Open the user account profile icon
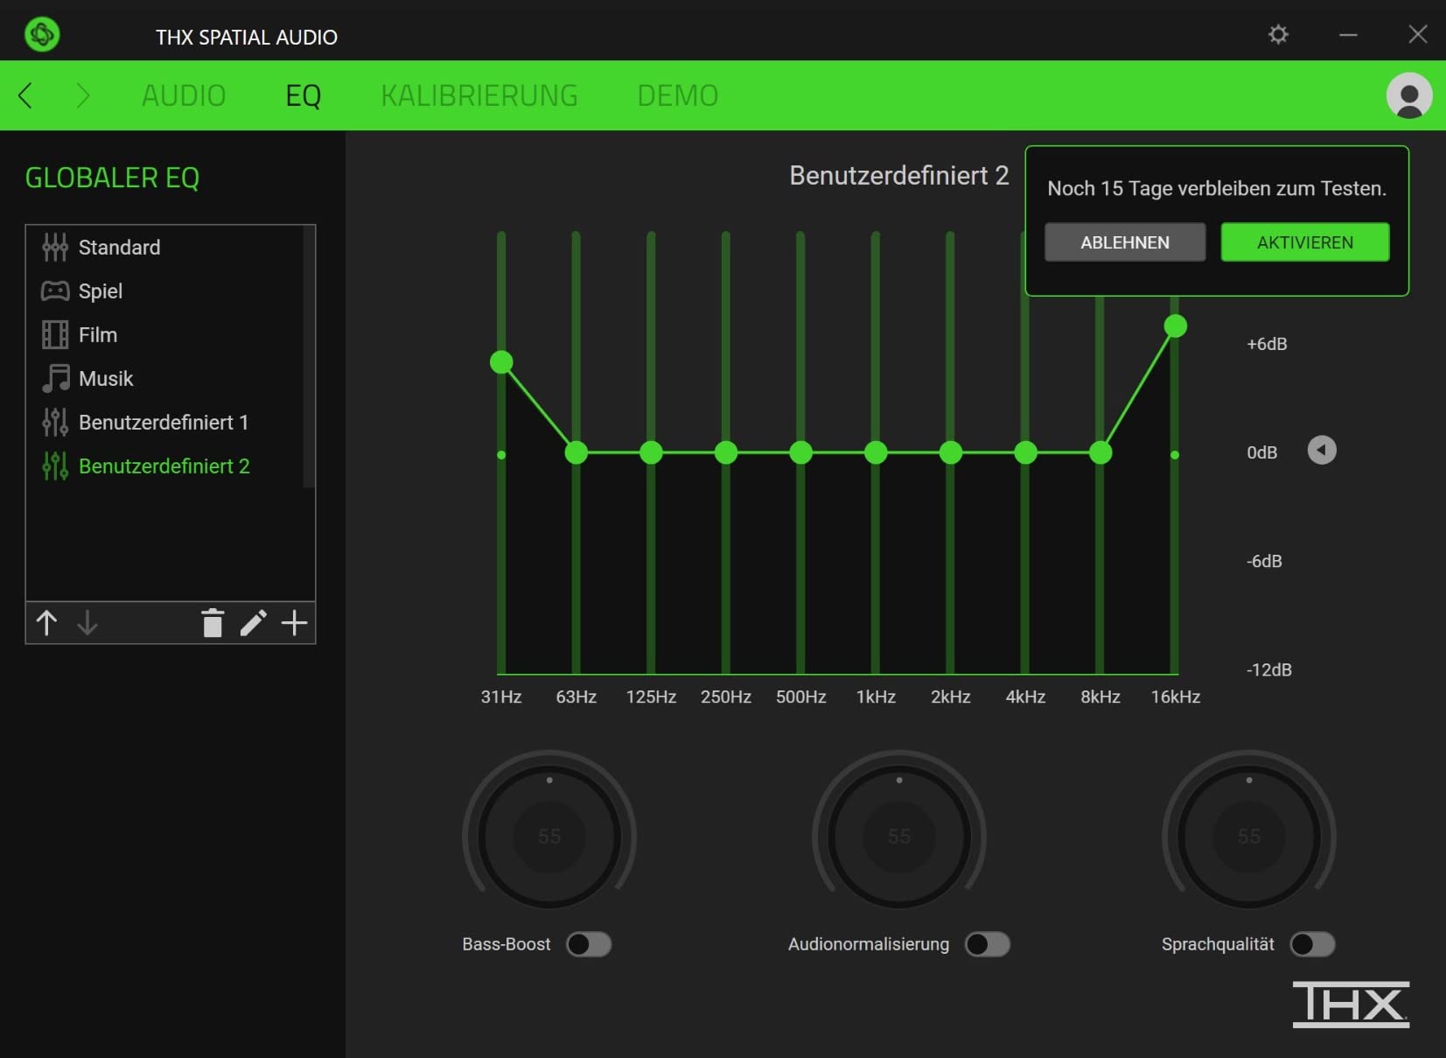Image resolution: width=1446 pixels, height=1058 pixels. pyautogui.click(x=1408, y=95)
